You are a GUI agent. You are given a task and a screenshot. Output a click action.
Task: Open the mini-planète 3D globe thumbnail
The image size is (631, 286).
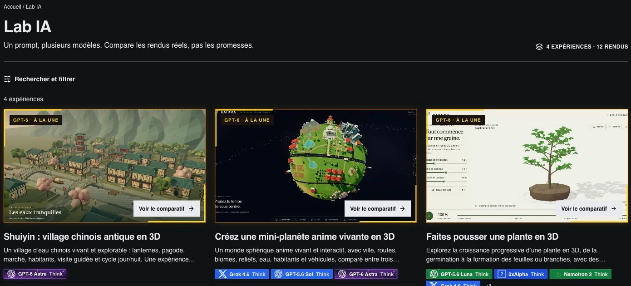[x=316, y=166]
